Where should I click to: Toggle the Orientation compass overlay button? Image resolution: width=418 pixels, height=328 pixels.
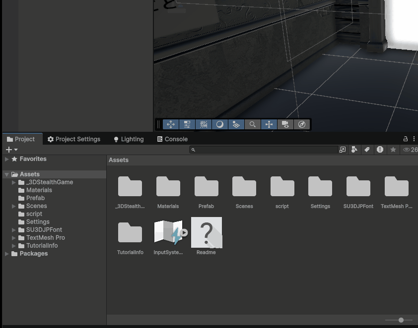(x=302, y=124)
